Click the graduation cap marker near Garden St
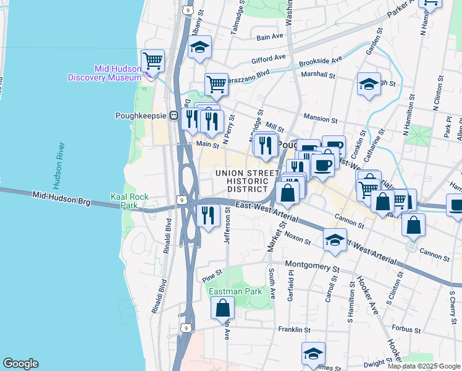The width and height of the screenshot is (462, 371). point(369,85)
